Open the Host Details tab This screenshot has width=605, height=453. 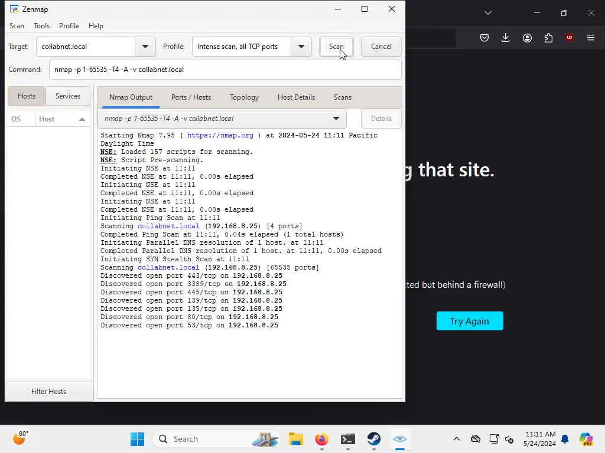click(x=297, y=97)
